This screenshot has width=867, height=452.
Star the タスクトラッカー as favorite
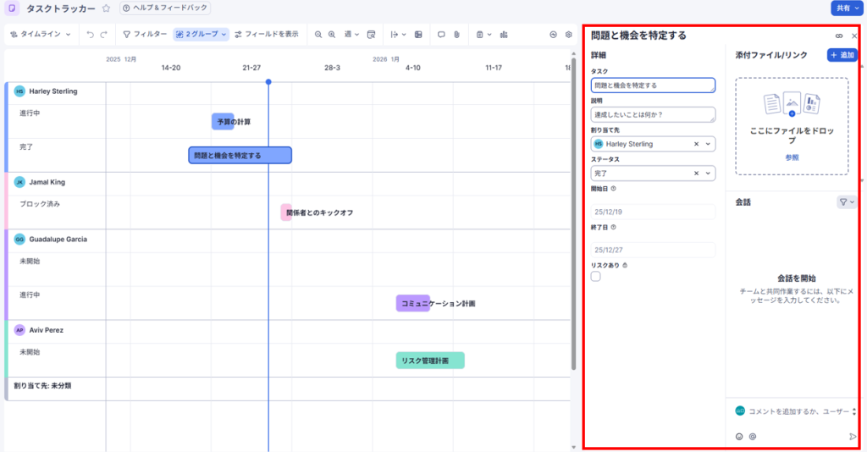point(106,8)
